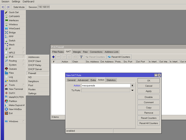186x140 pixels.
Task: Switch to the Connections tab
Action: pos(96,52)
